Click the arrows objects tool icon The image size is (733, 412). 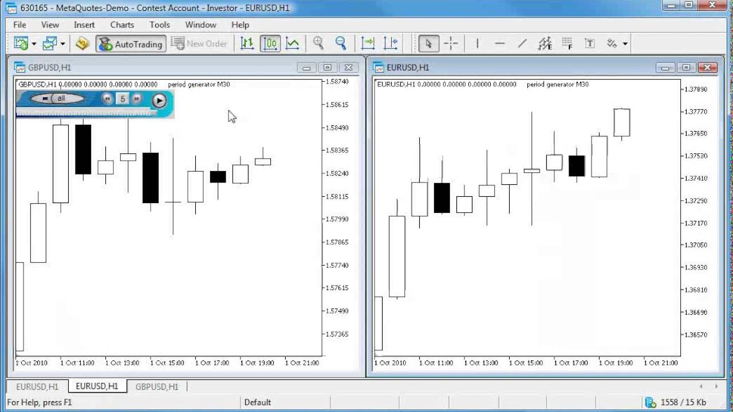tap(612, 43)
